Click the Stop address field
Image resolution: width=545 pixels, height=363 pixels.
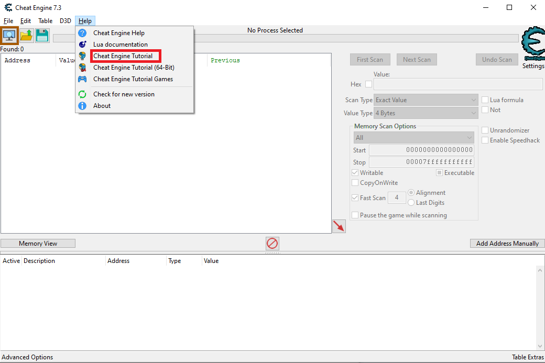(421, 162)
